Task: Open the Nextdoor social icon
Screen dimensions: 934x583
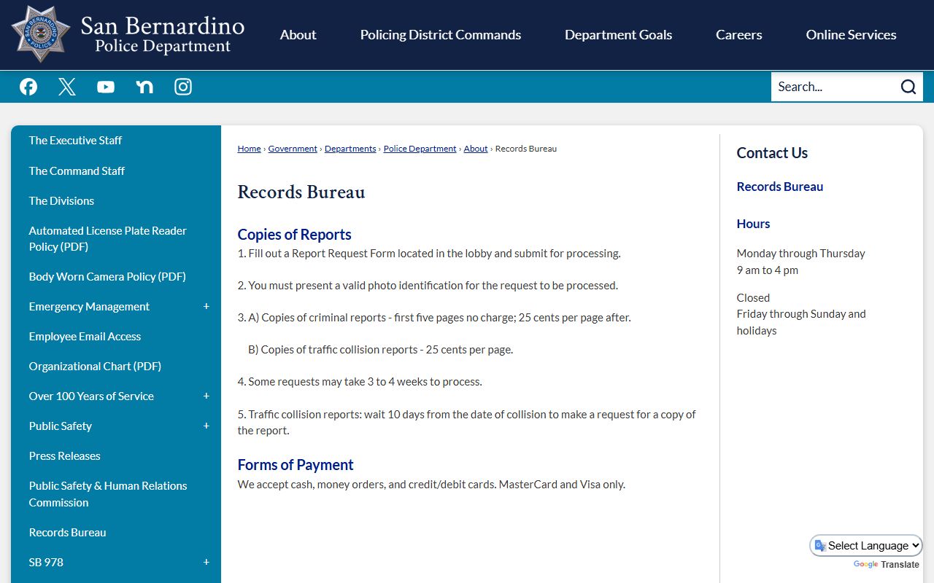Action: pos(144,87)
